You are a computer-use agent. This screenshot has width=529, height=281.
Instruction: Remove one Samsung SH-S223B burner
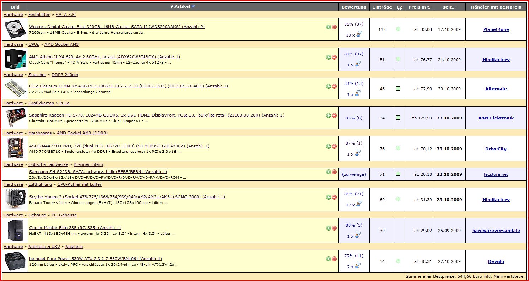[x=334, y=172]
